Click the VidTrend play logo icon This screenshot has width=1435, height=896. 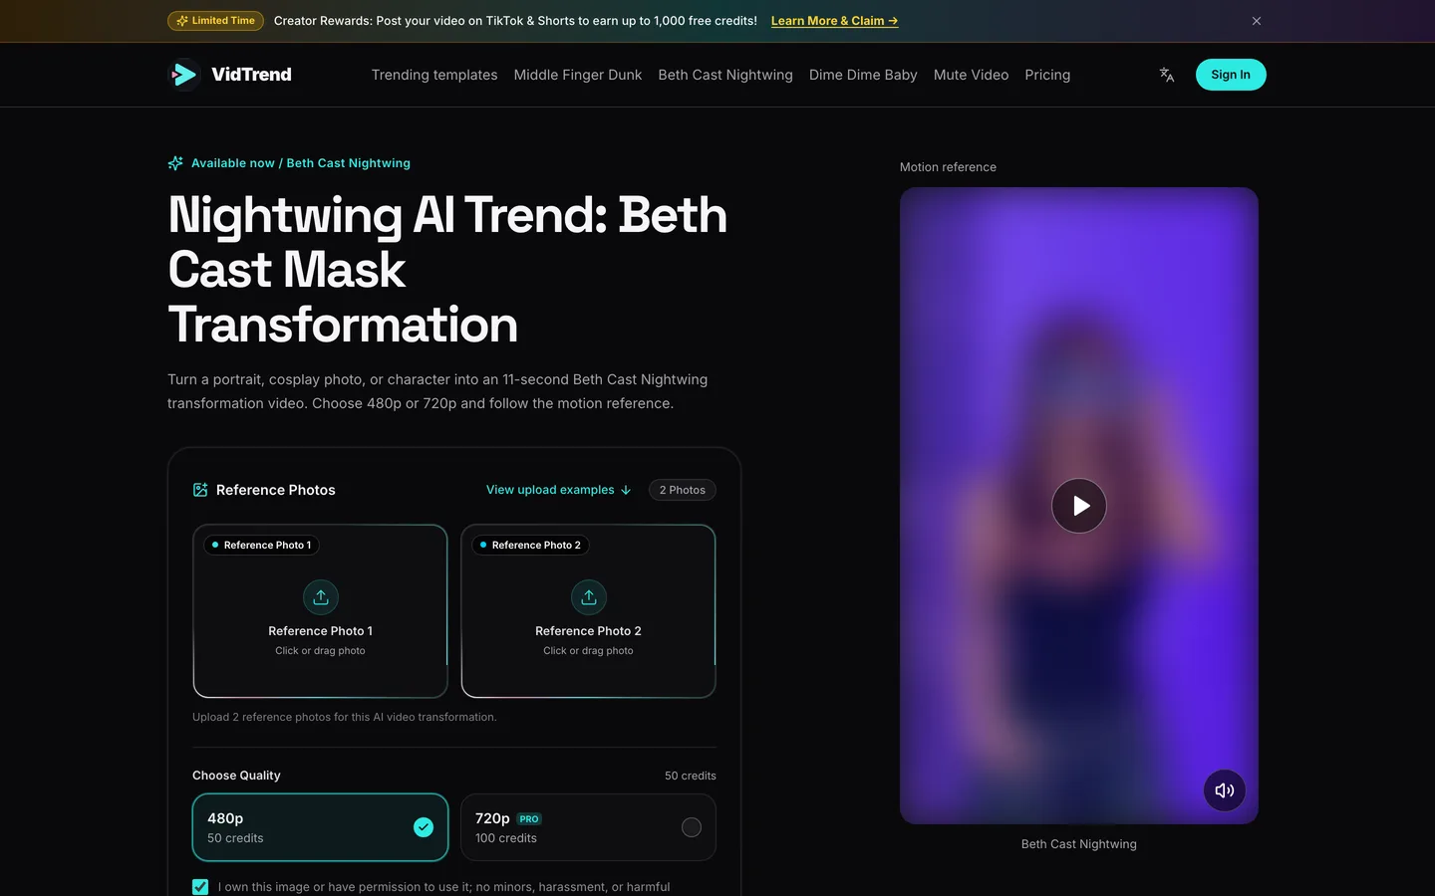click(x=184, y=75)
